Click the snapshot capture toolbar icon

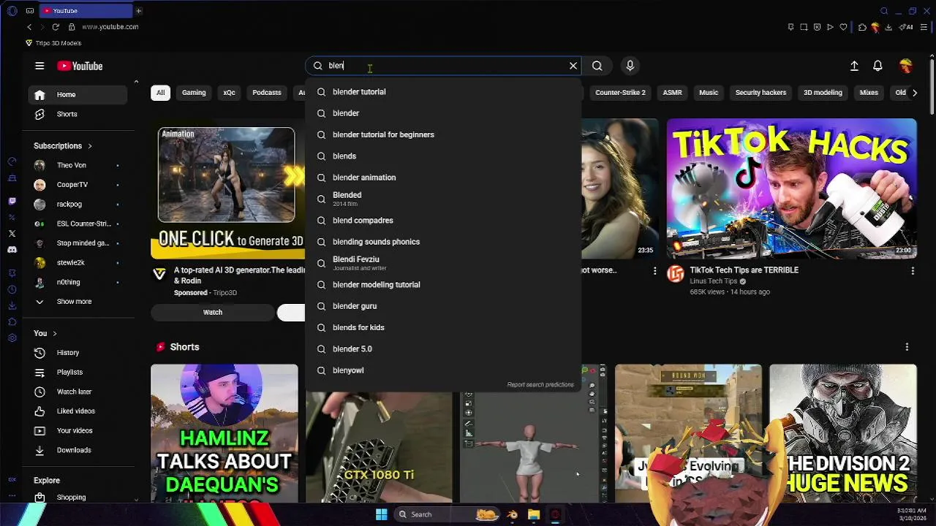tap(804, 27)
